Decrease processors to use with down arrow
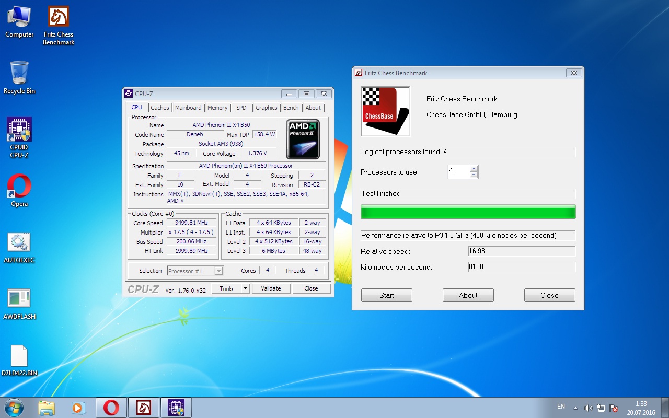669x418 pixels. point(474,175)
